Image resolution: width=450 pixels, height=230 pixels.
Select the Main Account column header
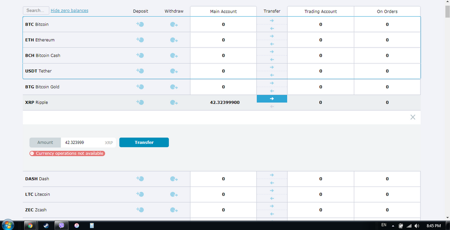tap(223, 11)
